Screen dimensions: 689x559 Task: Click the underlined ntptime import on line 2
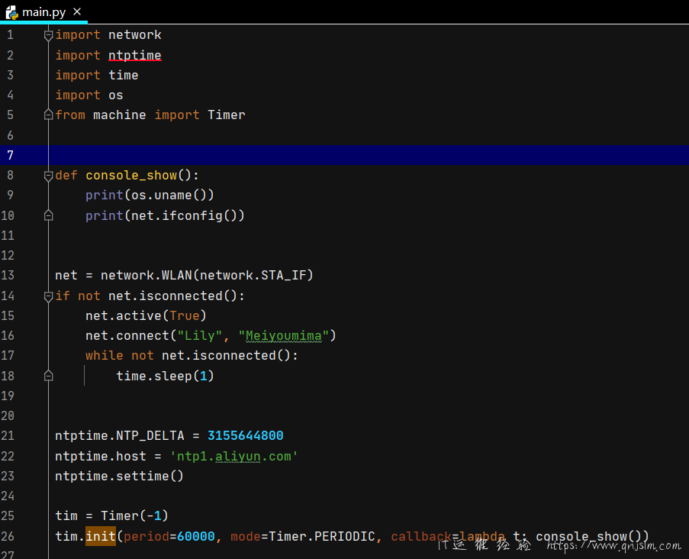[x=135, y=56]
